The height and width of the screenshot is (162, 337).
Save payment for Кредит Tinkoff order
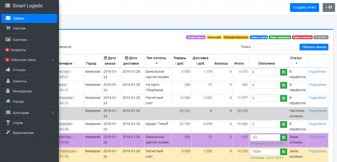(283, 124)
